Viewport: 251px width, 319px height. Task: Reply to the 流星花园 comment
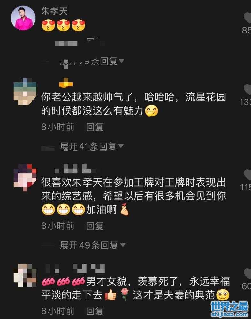[x=95, y=127]
